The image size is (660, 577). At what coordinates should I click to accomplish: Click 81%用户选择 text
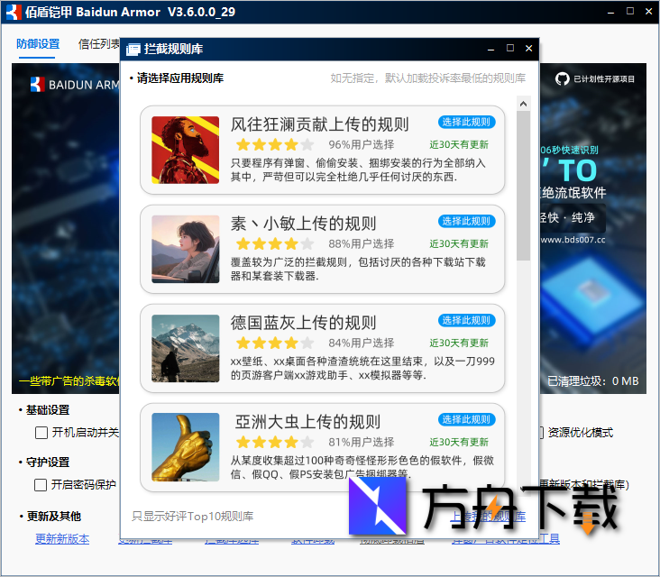362,443
